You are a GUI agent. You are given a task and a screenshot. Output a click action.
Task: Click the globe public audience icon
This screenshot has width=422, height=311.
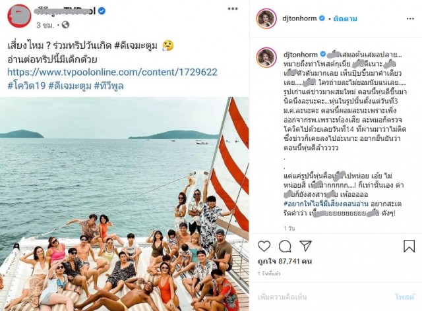click(65, 25)
